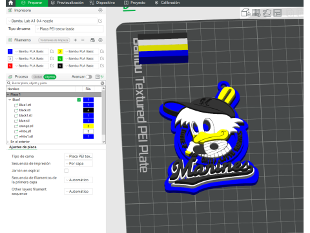Open Other layers filament sequence dropdown
310x233 pixels.
pyautogui.click(x=78, y=192)
